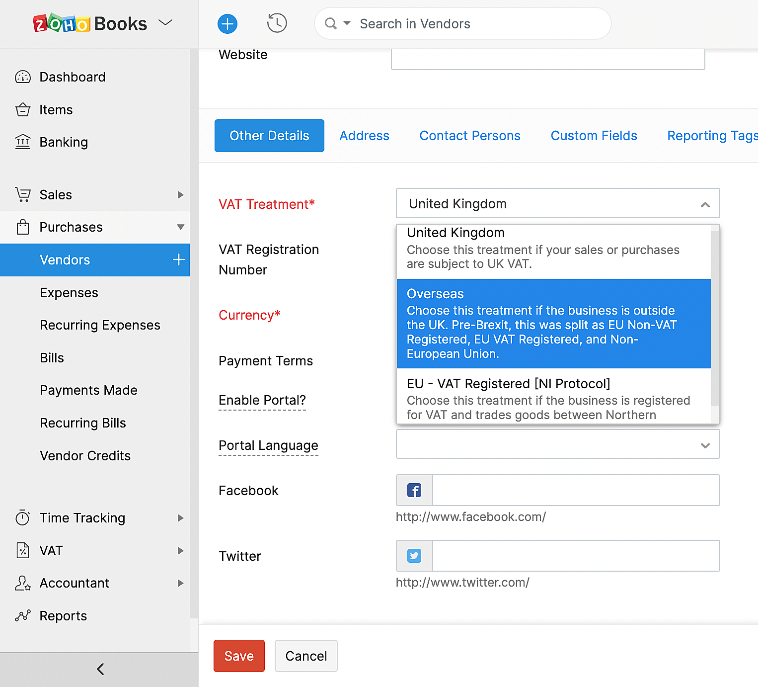Click the search magnifier icon
The height and width of the screenshot is (687, 758).
[x=330, y=23]
